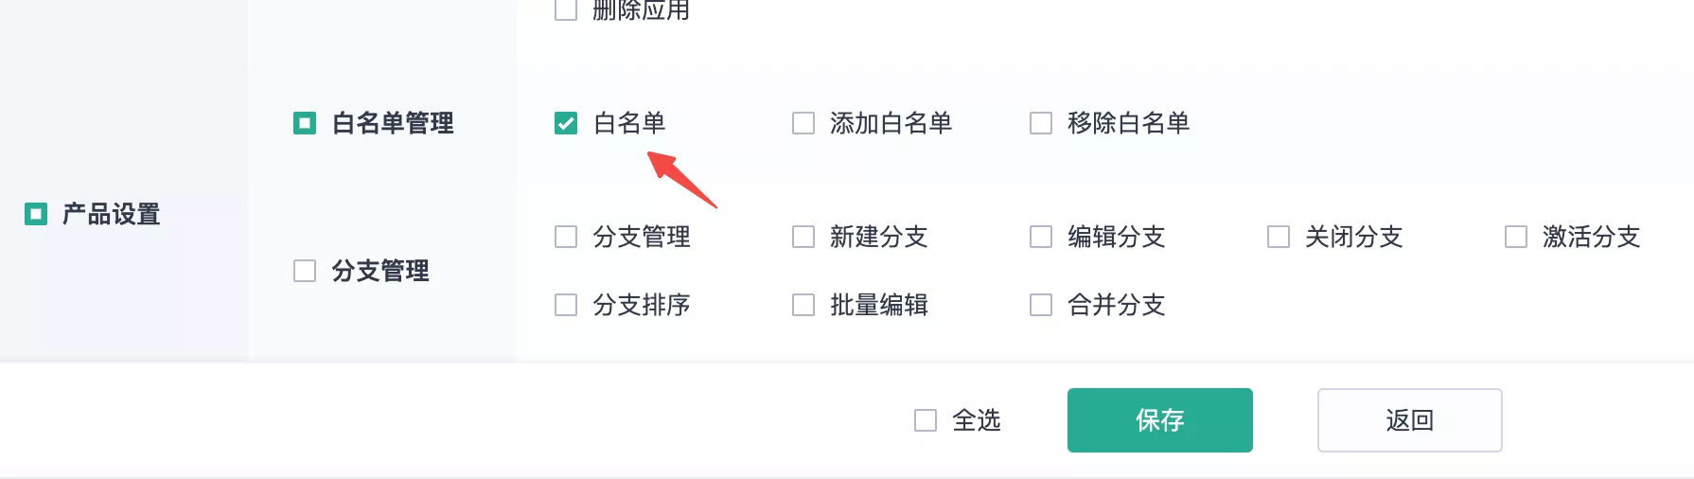
Task: Toggle the 白名单管理 group checkbox
Action: click(305, 123)
